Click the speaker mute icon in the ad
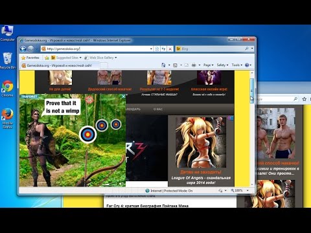The image size is (311, 233). point(121,184)
